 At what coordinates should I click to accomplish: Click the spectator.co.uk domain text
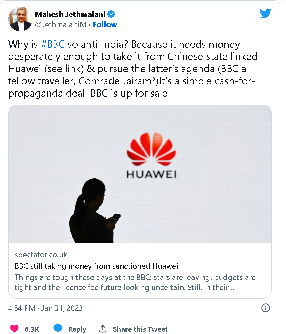[x=41, y=255]
